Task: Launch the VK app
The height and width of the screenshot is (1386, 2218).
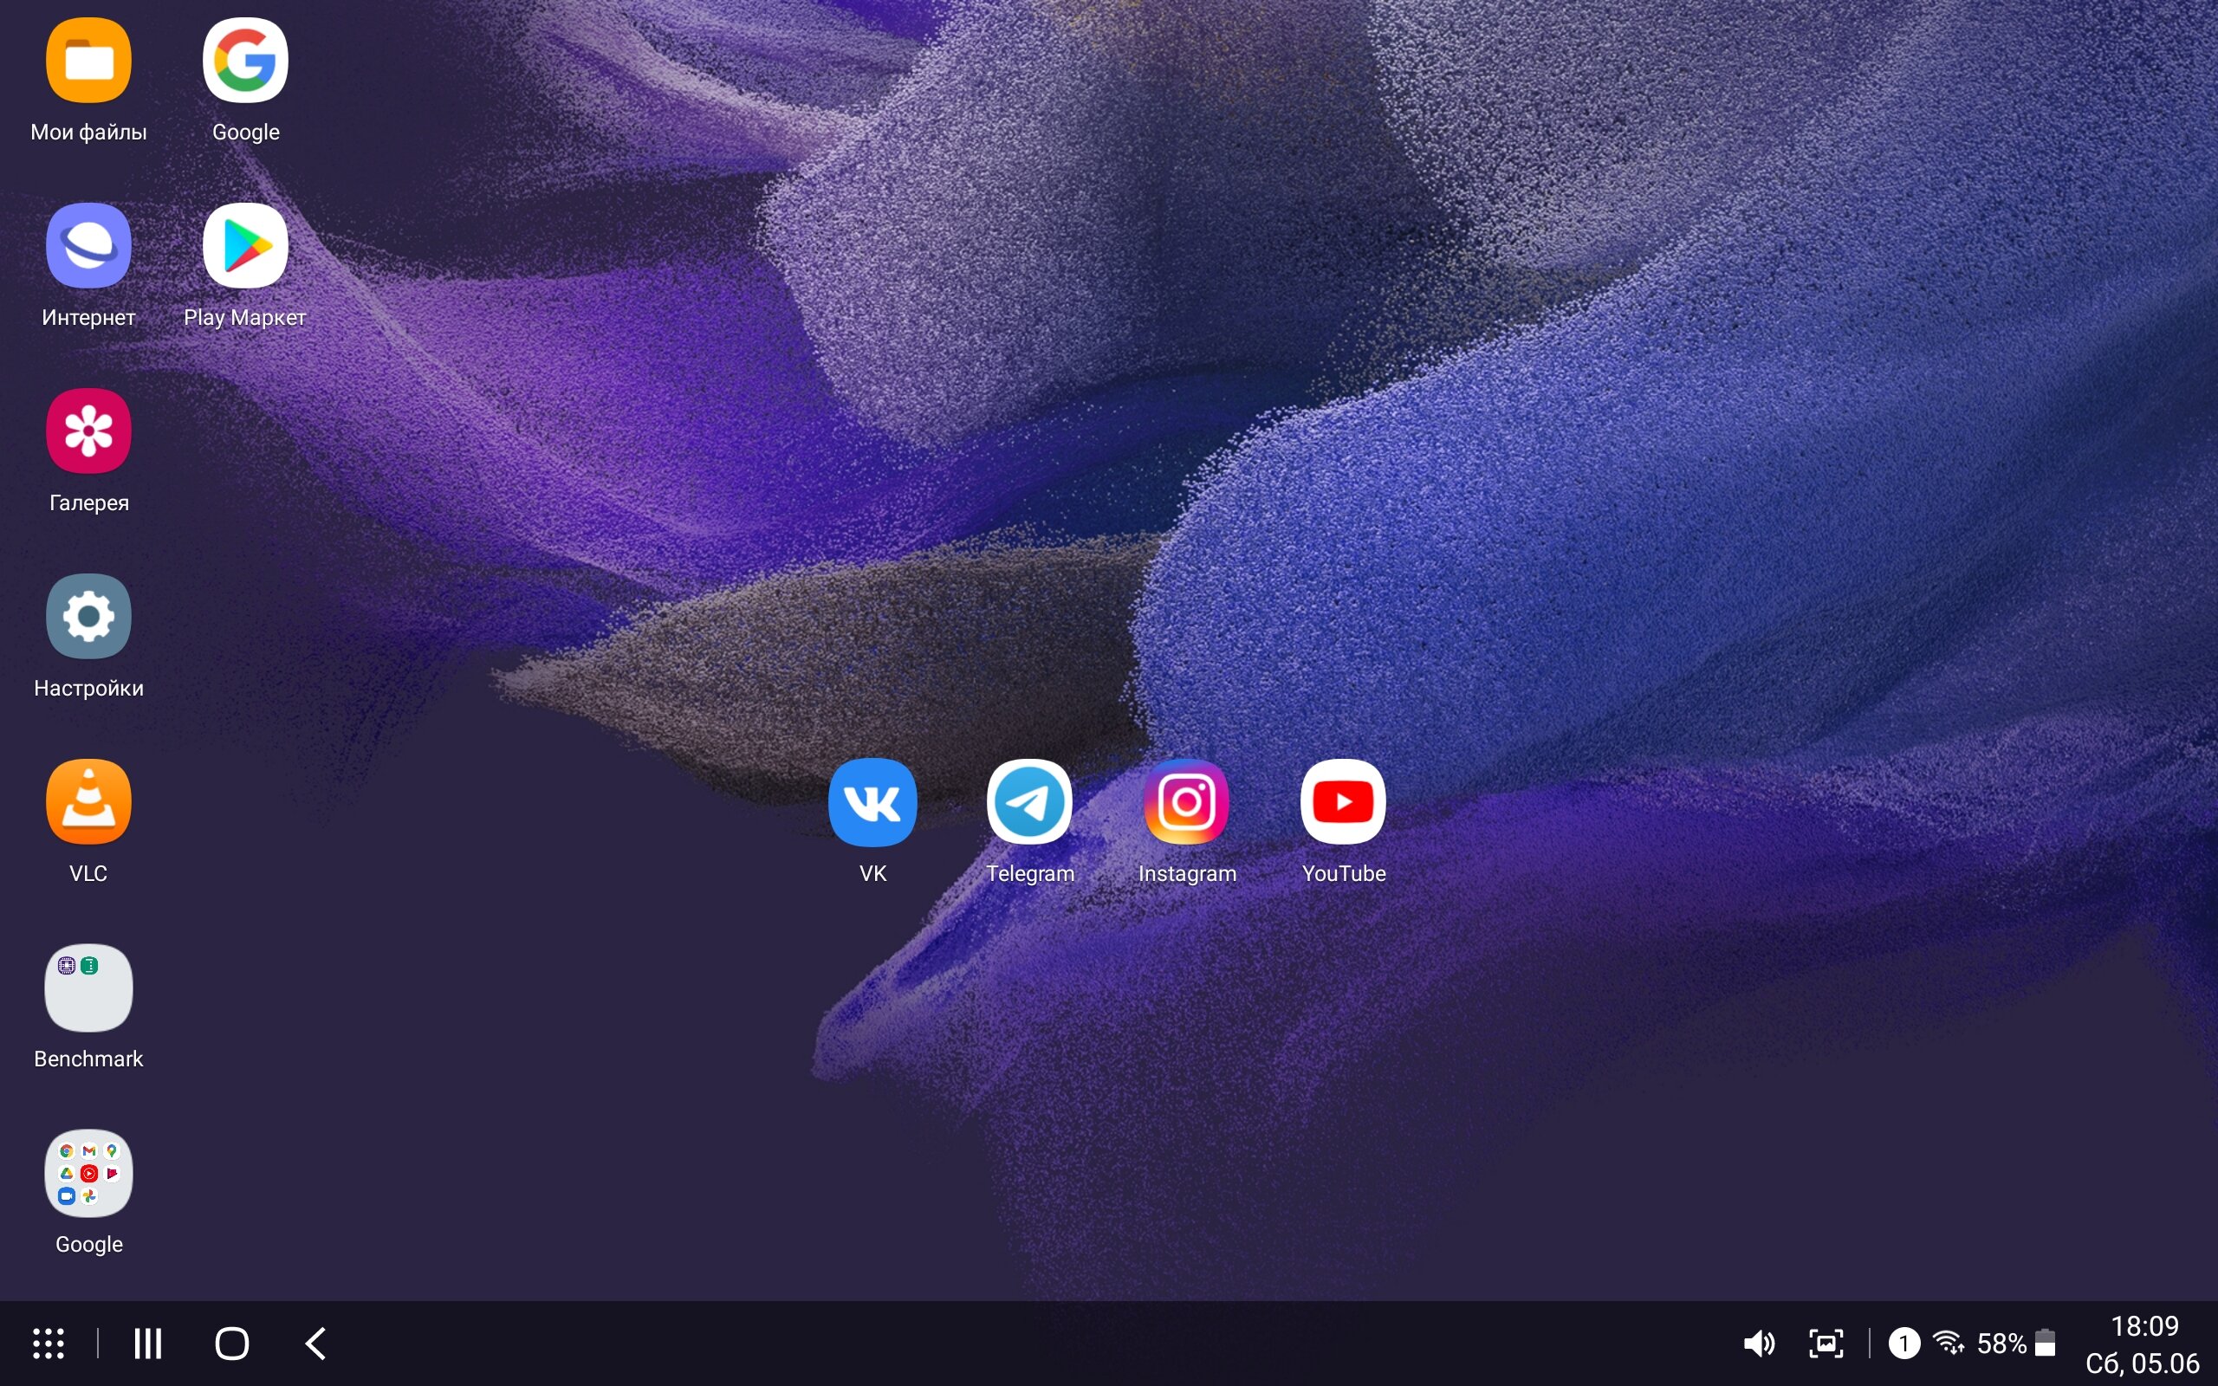Action: point(872,802)
